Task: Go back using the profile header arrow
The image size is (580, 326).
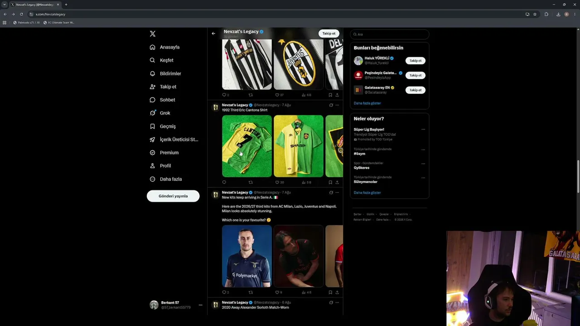Action: pos(213,34)
